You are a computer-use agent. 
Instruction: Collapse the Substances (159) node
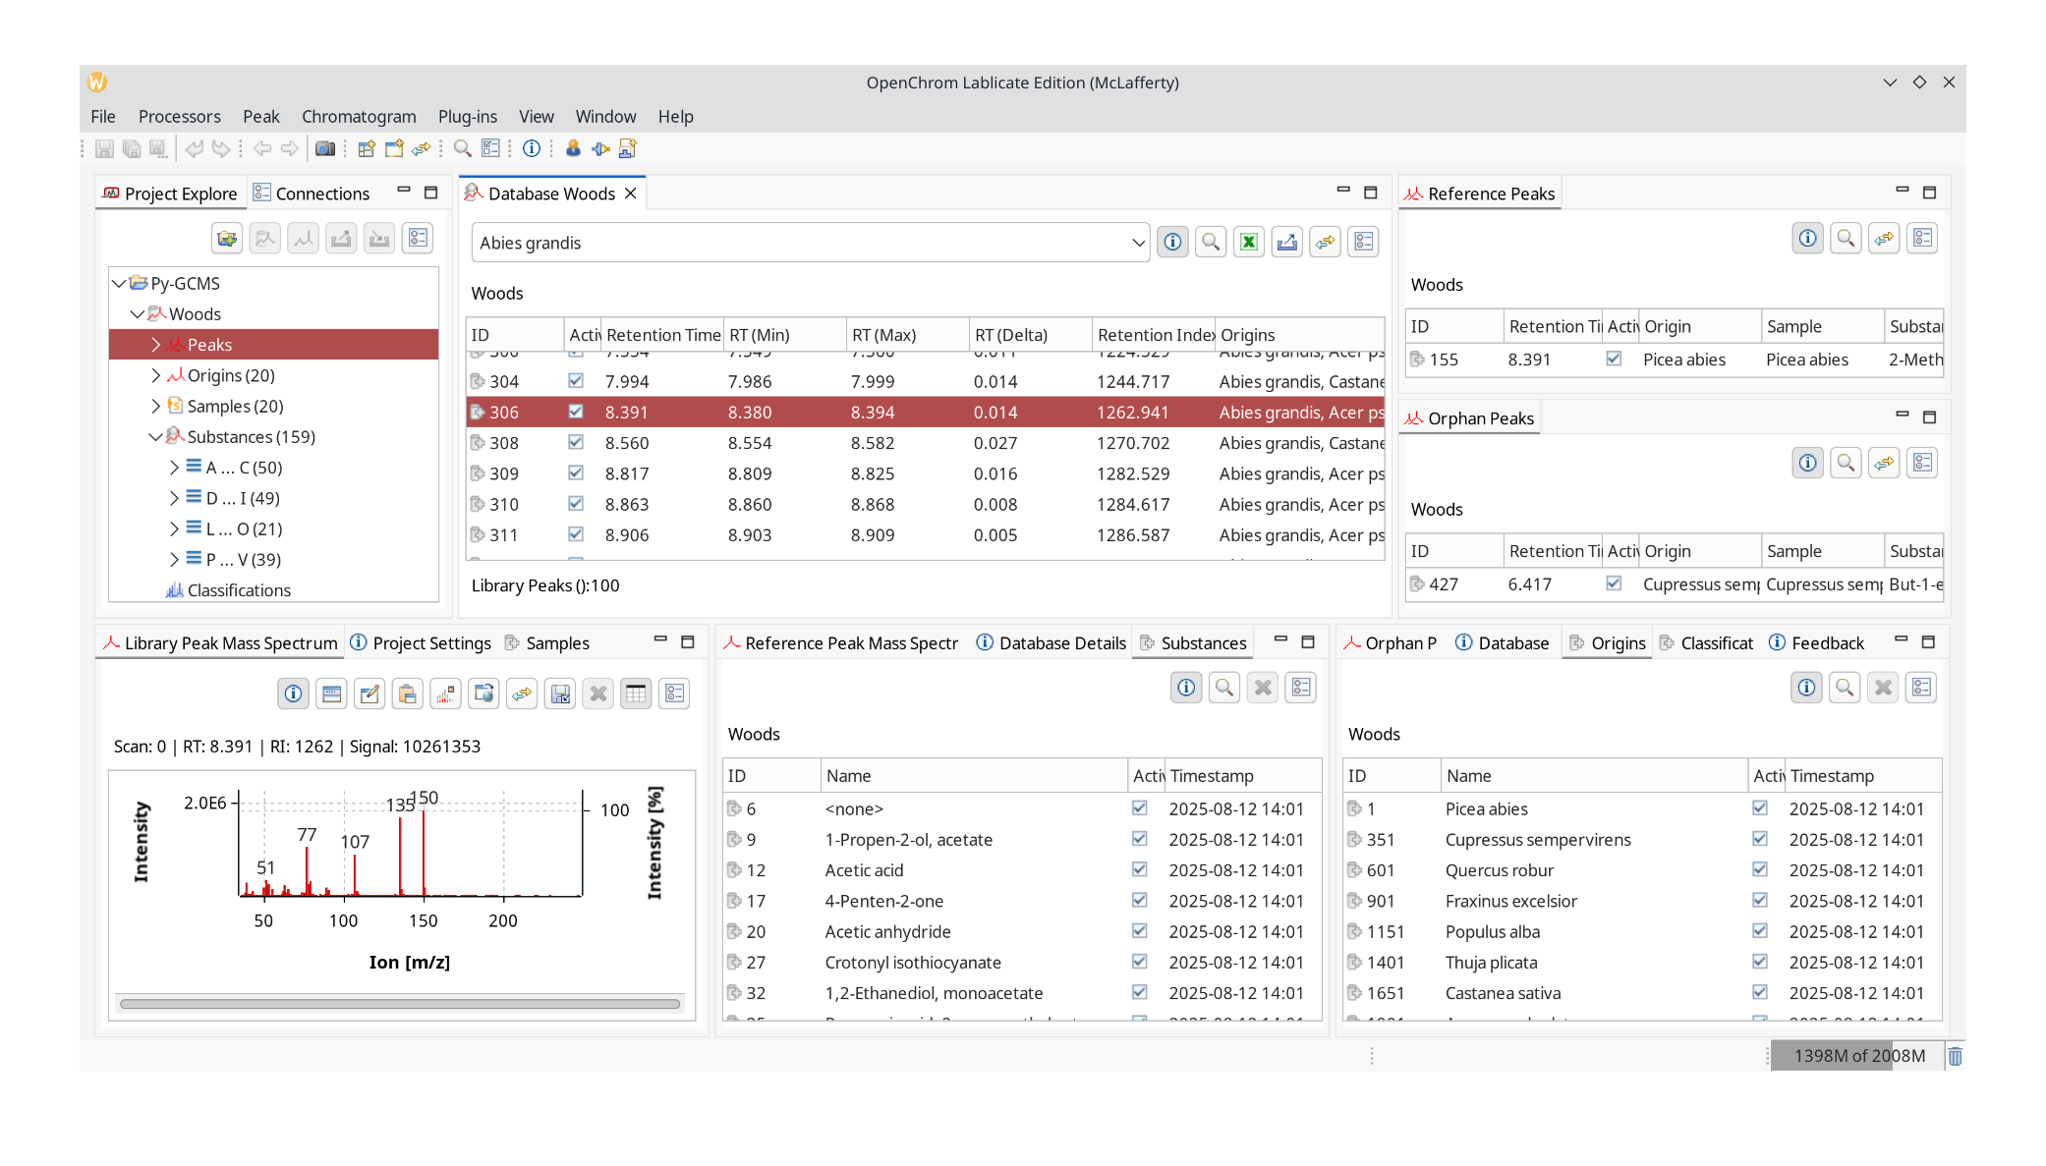coord(155,437)
